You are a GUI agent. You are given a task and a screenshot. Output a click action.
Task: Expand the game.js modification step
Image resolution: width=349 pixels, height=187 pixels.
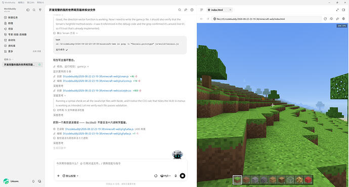coord(71,66)
